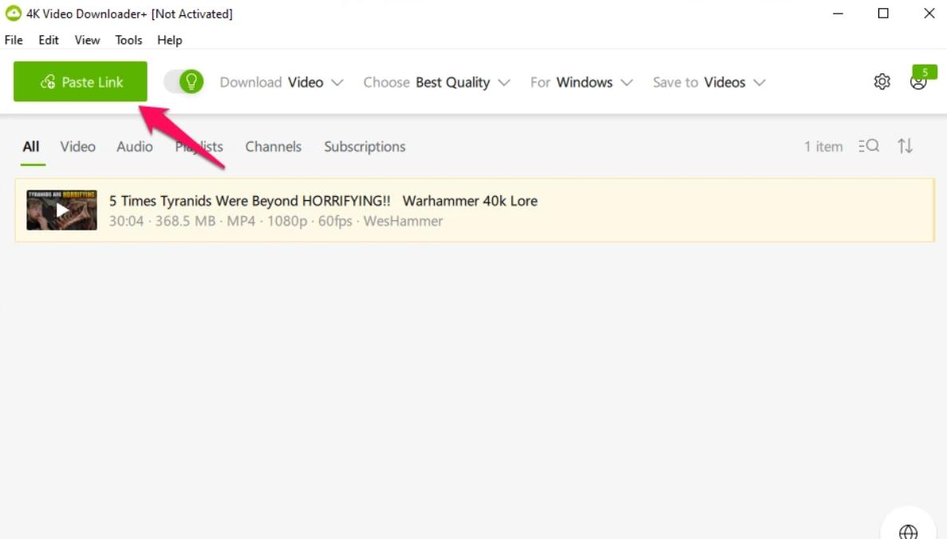
Task: Close the 4K Video Downloader window
Action: coord(929,14)
